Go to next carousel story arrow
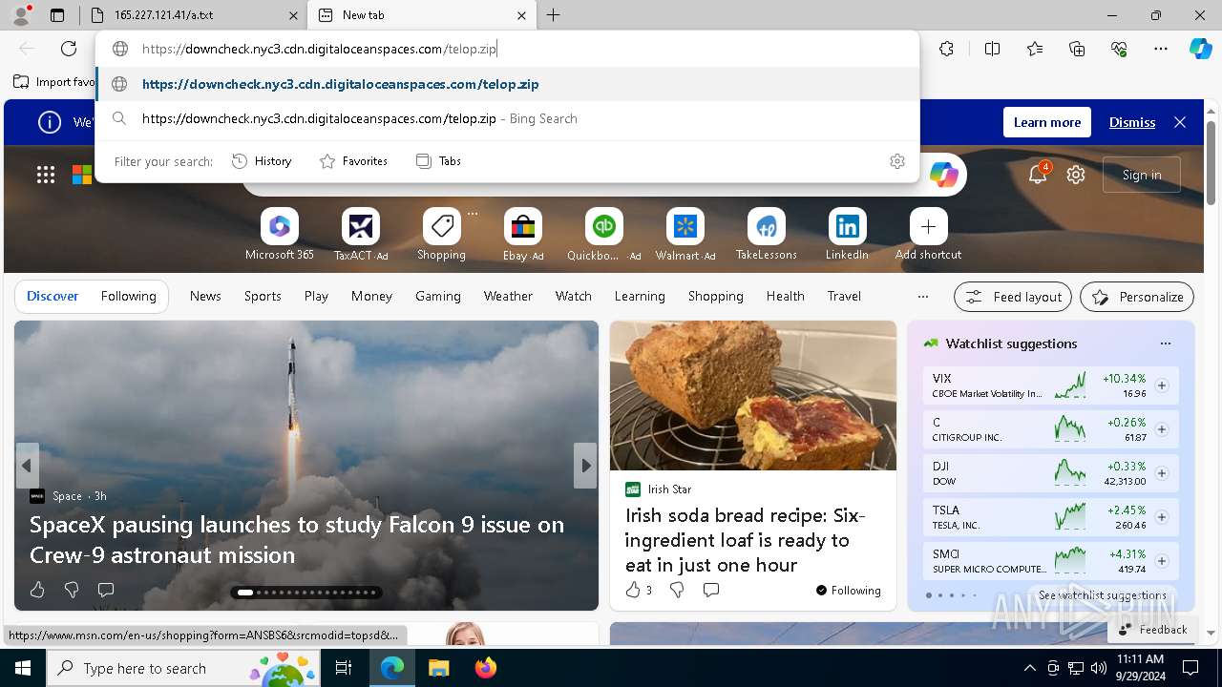Image resolution: width=1222 pixels, height=687 pixels. coord(585,466)
